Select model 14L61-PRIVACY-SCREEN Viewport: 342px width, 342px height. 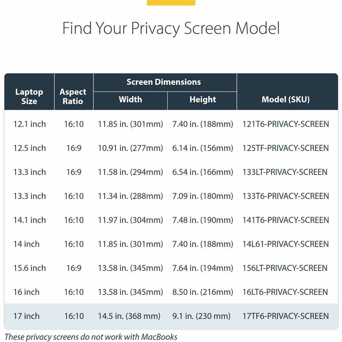[285, 244]
